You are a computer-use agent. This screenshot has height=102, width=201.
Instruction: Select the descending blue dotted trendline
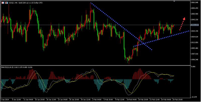coord(121,26)
